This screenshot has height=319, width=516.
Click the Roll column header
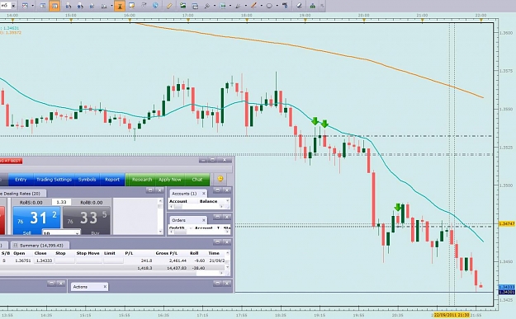194,253
